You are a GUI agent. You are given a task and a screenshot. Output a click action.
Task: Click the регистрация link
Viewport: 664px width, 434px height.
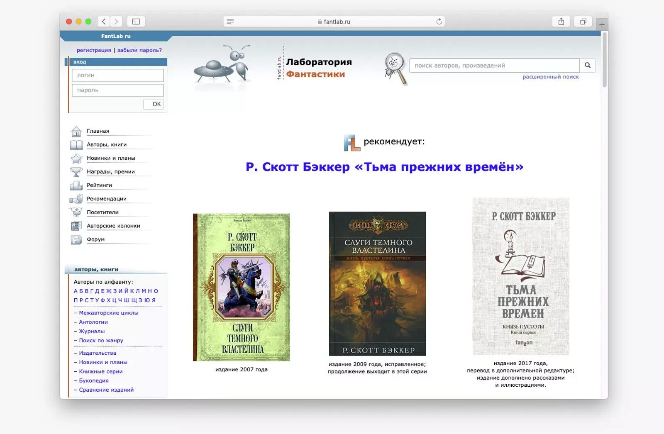94,50
